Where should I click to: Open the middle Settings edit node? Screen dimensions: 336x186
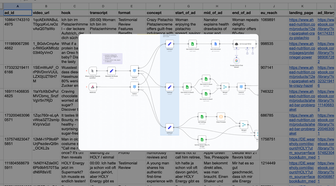tap(170, 87)
